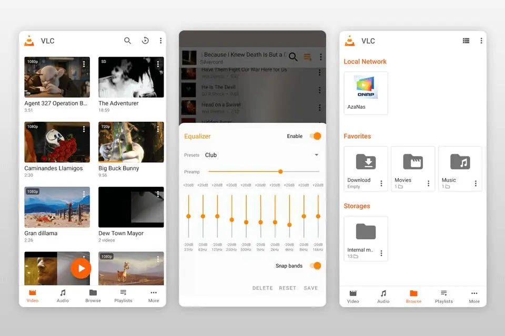505x336 pixels.
Task: Open the Presets dropdown showing Club
Action: pyautogui.click(x=261, y=155)
